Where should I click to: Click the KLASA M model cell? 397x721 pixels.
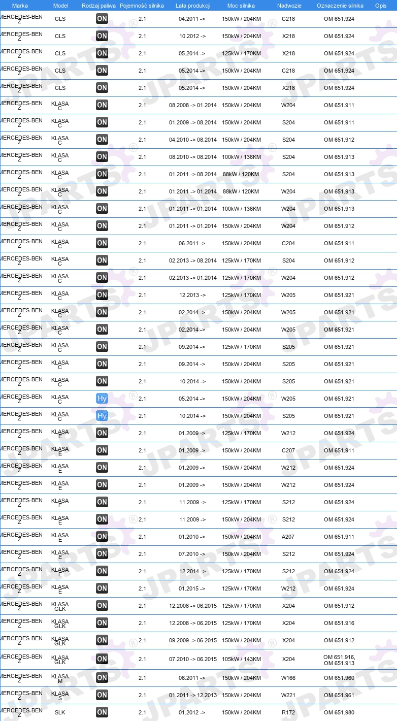point(60,678)
